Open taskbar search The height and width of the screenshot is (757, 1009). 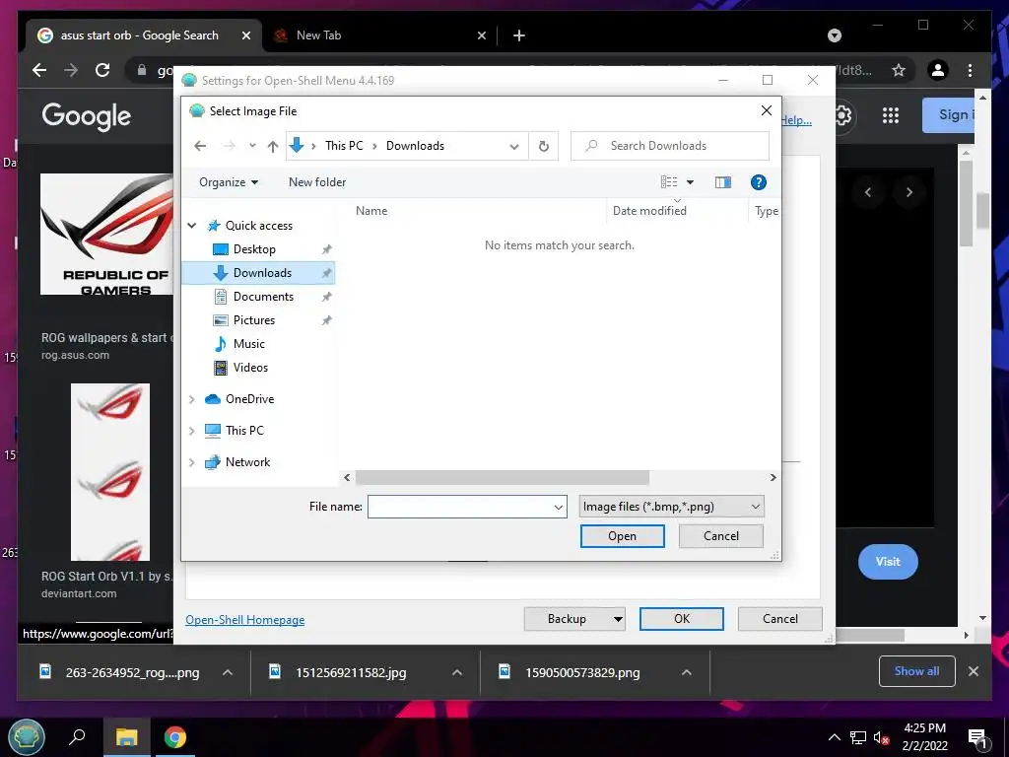(x=77, y=737)
